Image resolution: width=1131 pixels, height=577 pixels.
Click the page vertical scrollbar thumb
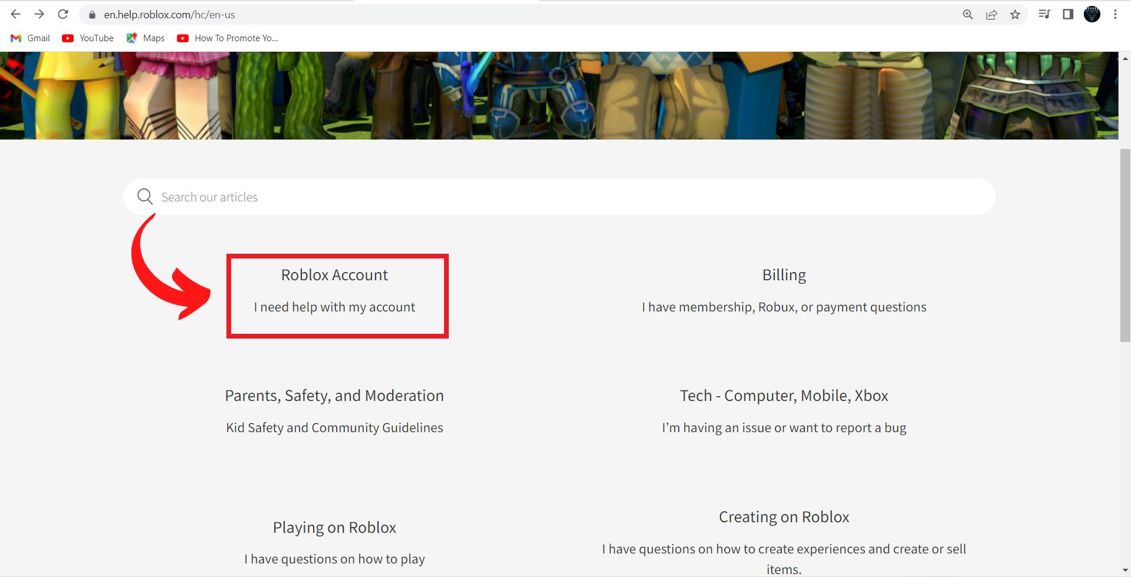click(x=1125, y=245)
